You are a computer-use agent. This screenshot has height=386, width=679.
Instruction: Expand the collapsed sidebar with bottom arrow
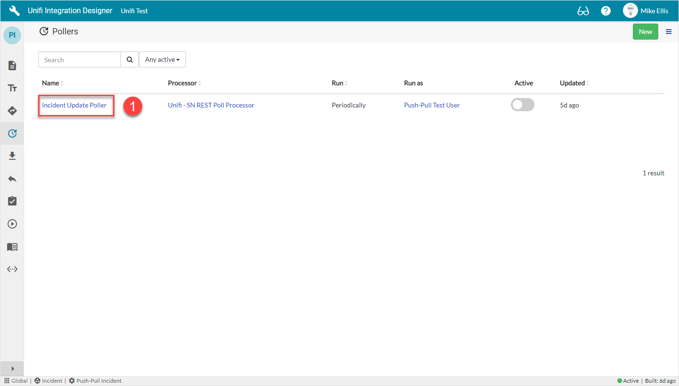(x=12, y=369)
